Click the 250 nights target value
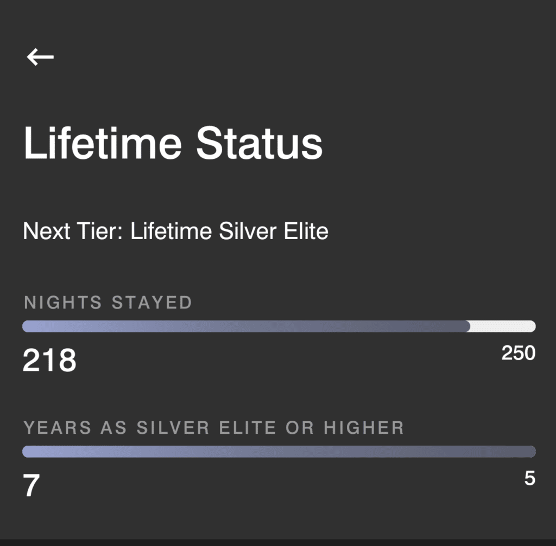This screenshot has width=556, height=546. [517, 354]
